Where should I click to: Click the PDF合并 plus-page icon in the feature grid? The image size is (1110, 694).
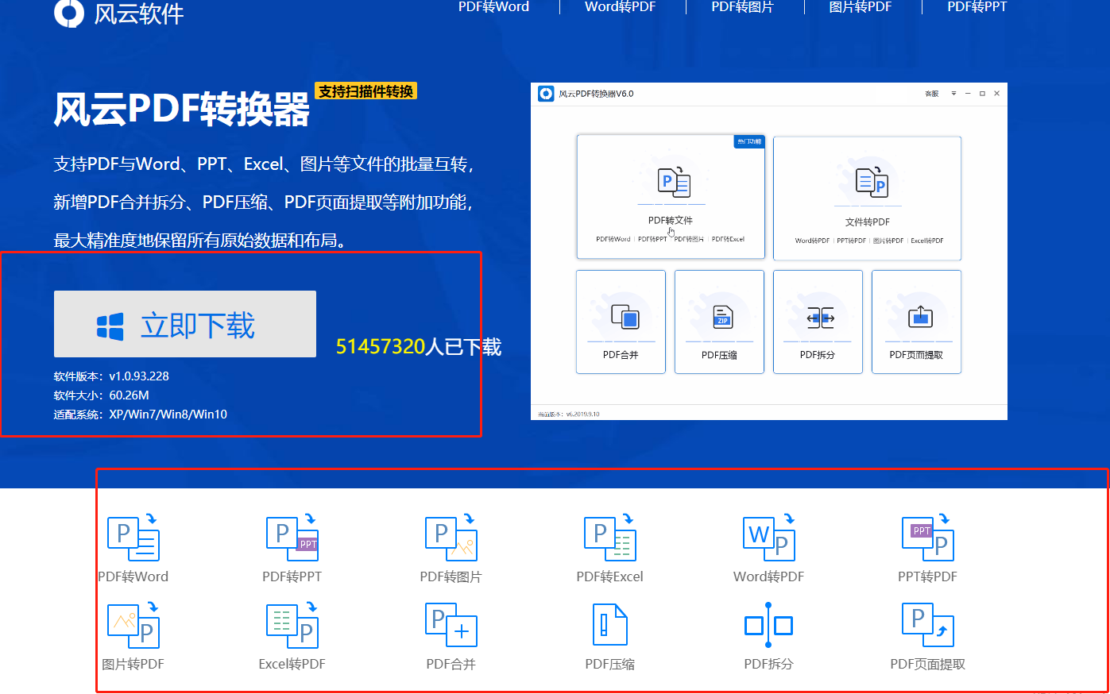point(451,625)
